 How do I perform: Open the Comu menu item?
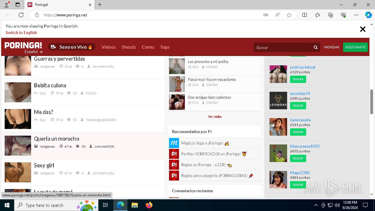pos(148,47)
